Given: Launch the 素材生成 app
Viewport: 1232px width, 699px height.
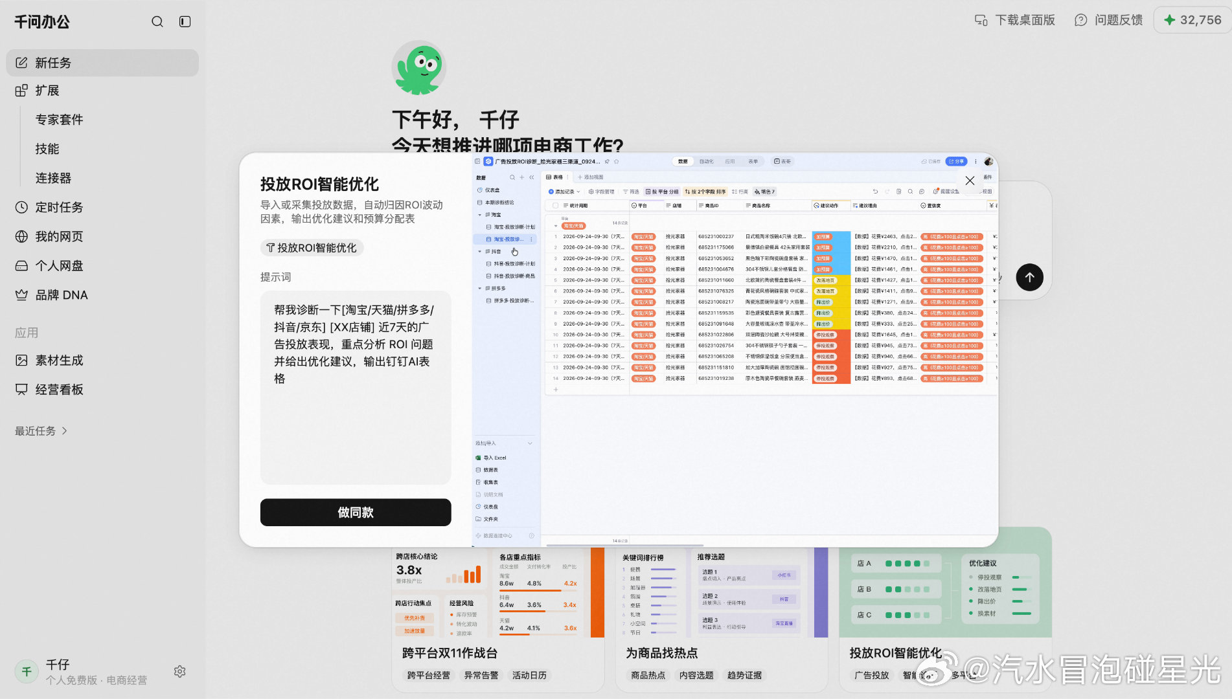Looking at the screenshot, I should point(49,360).
